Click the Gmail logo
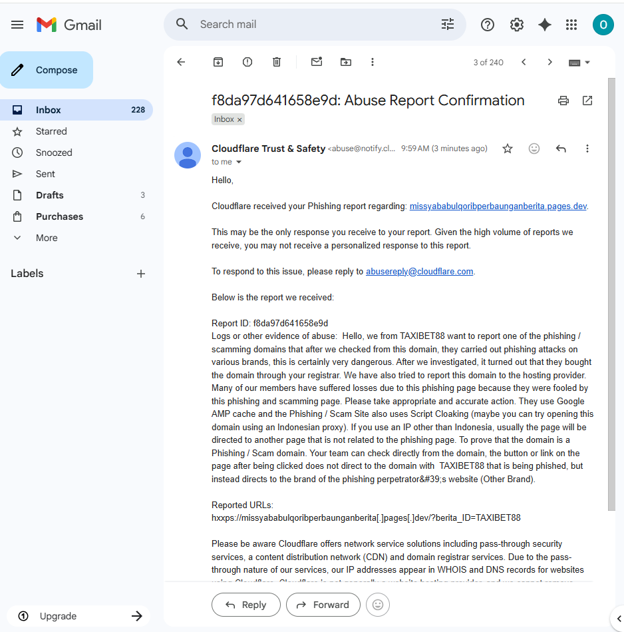Screen dimensions: 624x632 [69, 25]
